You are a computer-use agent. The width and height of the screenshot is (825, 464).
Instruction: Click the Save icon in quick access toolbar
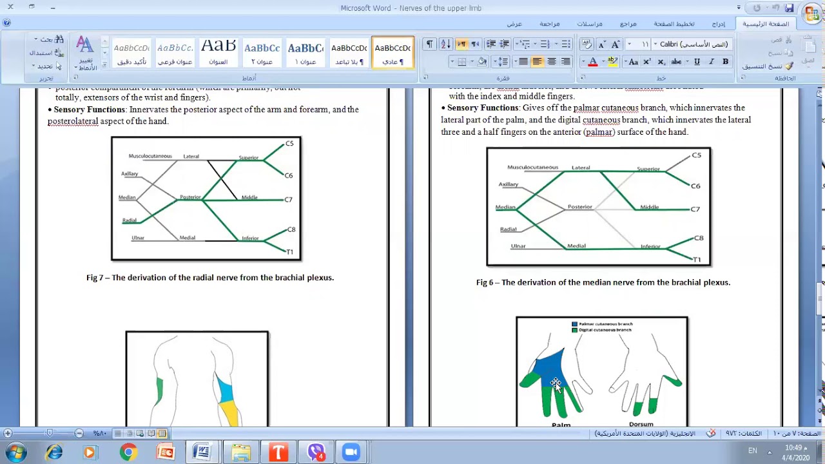coord(789,8)
